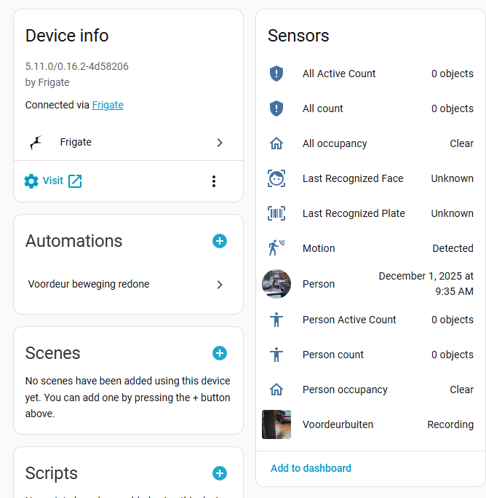Click All Active Count shield icon

[276, 74]
